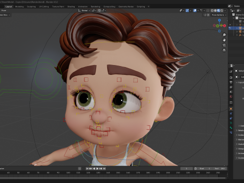Open the Texture Paint workspace tab
Viewport: 244px width, 183px height.
pos(58,7)
